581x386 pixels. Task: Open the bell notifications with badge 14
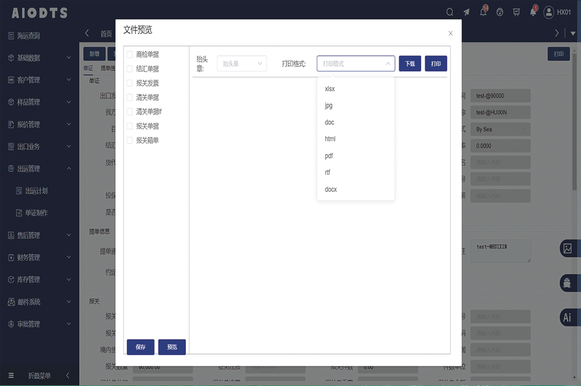coord(483,12)
